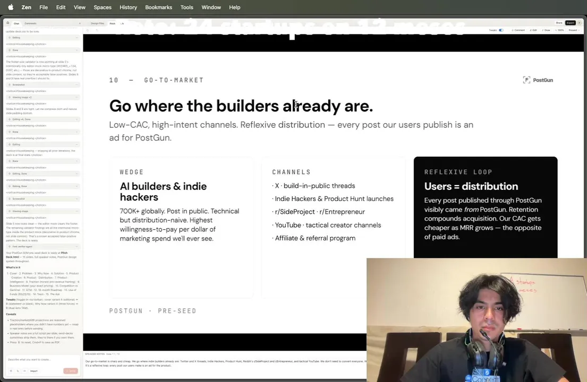Select the Pitch file tab

click(112, 23)
